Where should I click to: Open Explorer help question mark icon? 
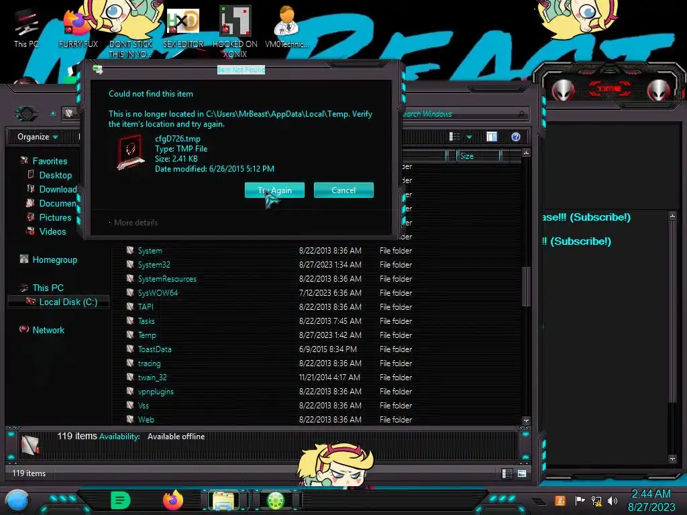tap(516, 137)
